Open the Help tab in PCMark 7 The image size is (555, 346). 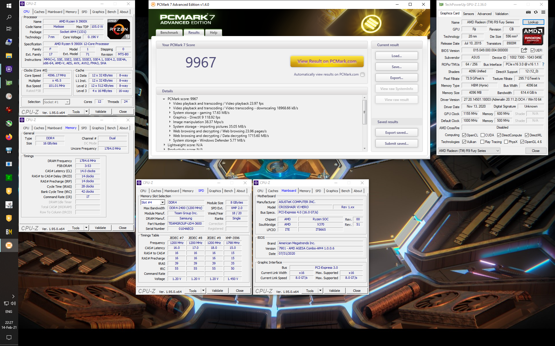tap(213, 33)
